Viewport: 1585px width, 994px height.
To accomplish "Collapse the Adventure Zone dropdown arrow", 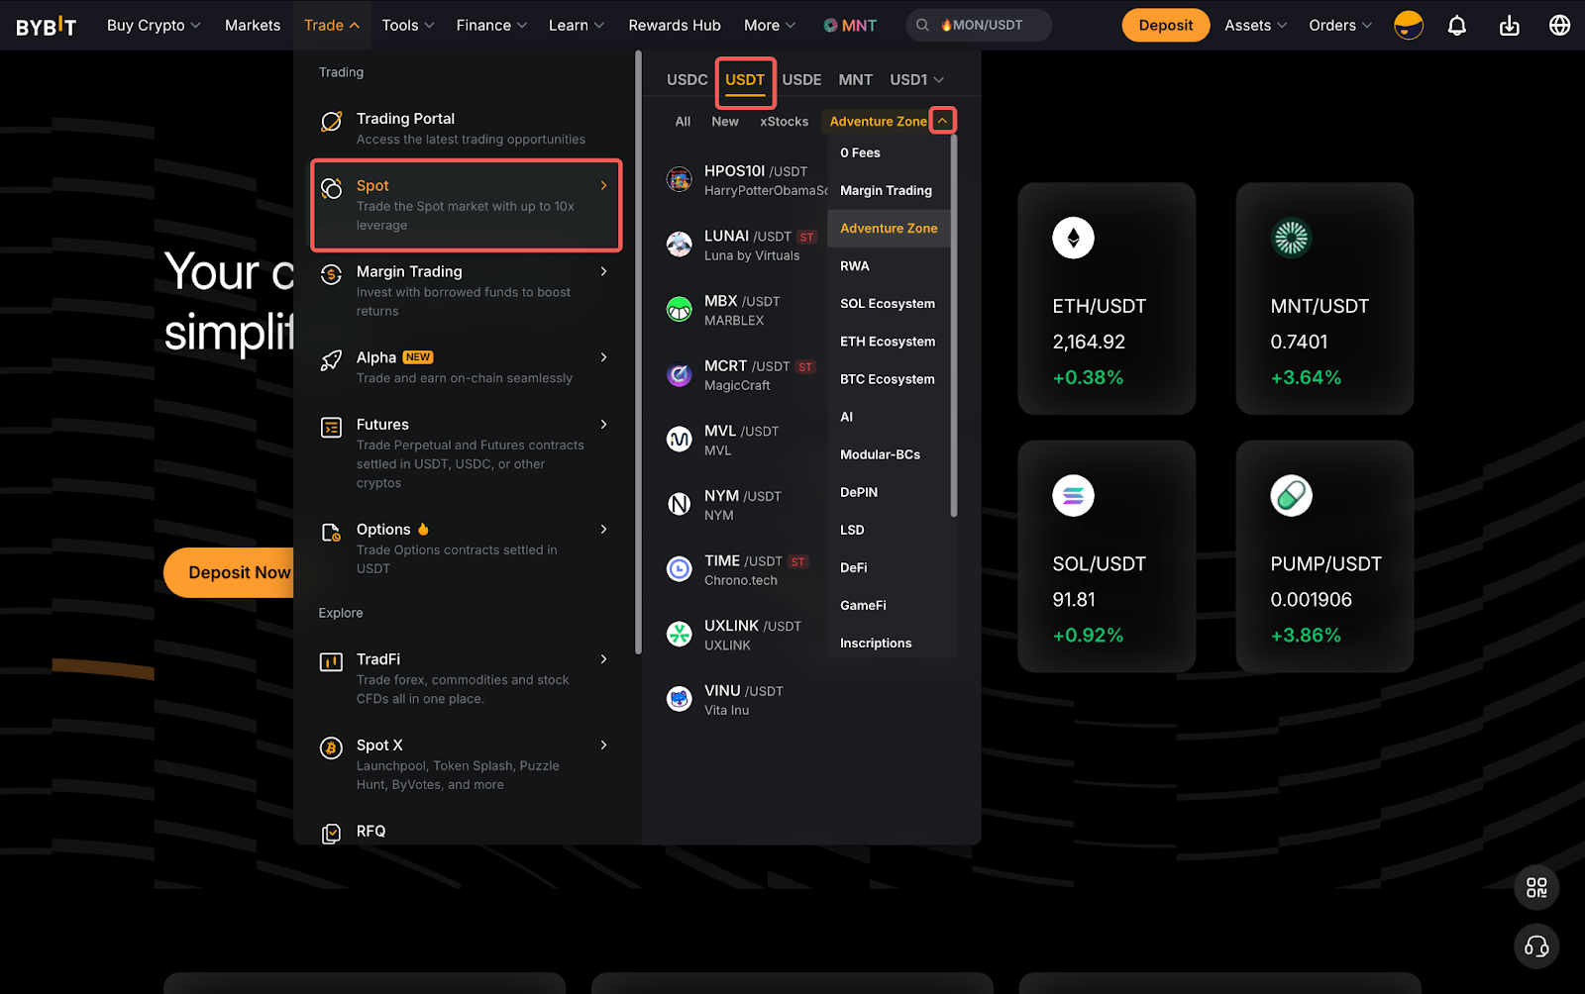I will 943,121.
